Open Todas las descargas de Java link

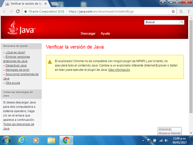click(x=19, y=126)
